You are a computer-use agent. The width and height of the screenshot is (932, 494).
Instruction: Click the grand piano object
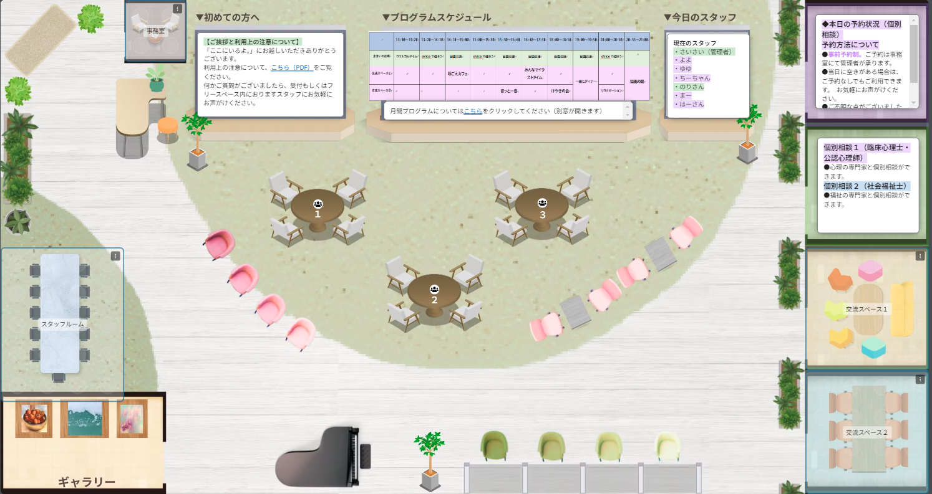point(321,456)
